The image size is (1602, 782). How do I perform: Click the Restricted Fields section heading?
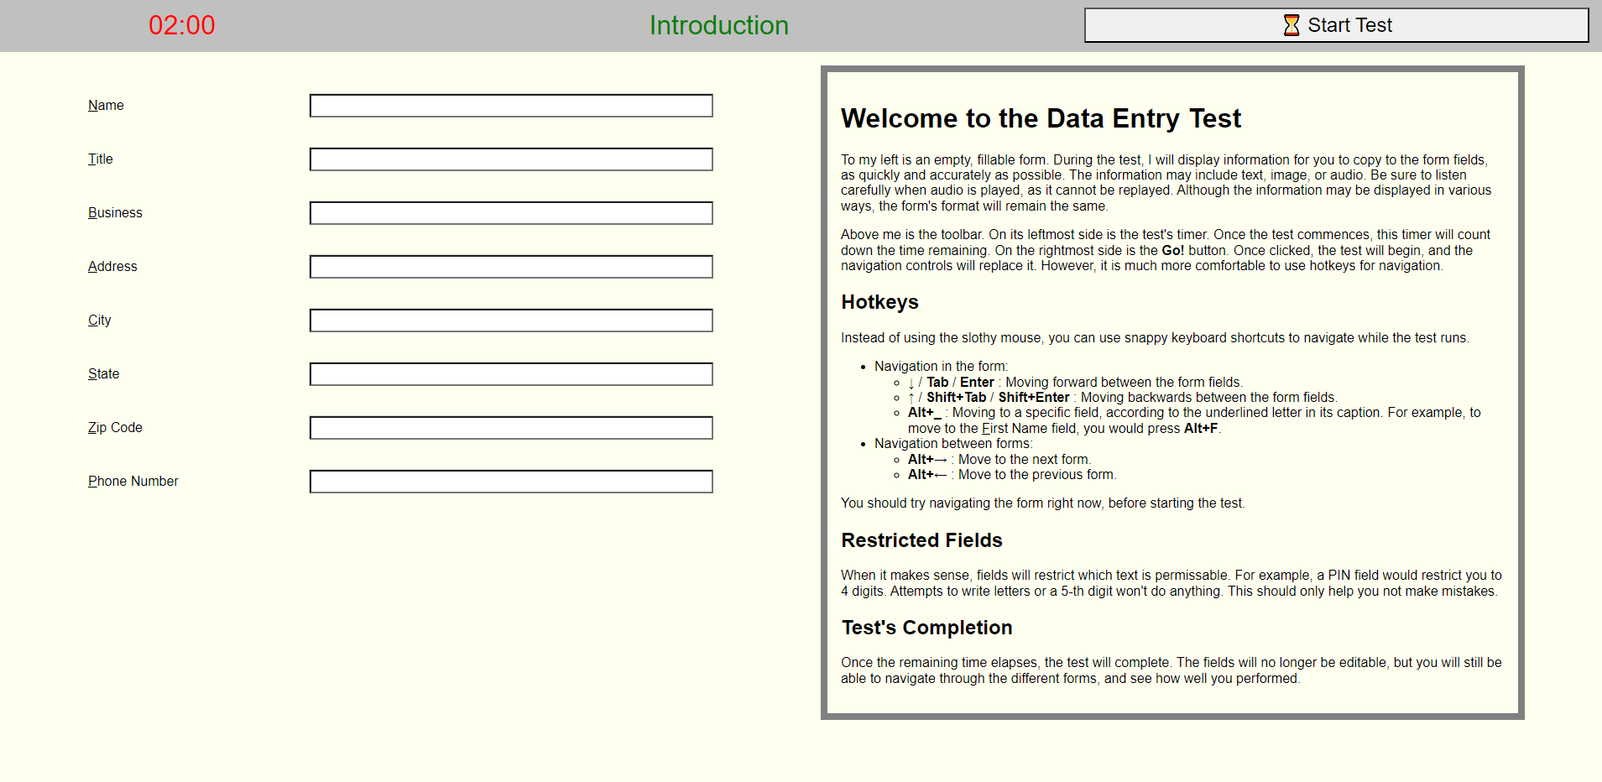921,540
